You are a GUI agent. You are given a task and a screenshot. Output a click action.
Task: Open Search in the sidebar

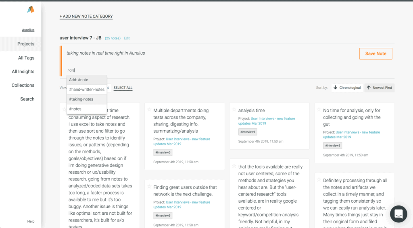point(27,99)
